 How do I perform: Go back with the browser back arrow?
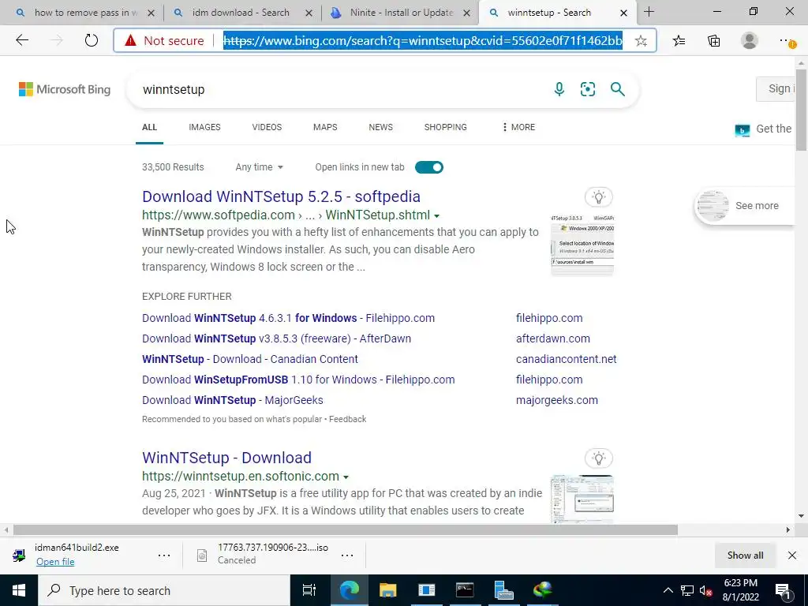click(22, 40)
